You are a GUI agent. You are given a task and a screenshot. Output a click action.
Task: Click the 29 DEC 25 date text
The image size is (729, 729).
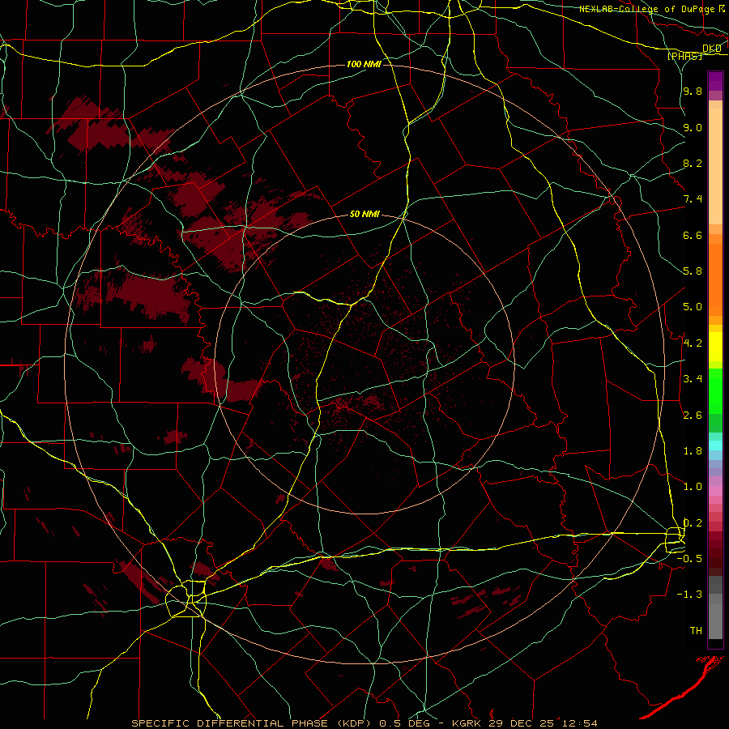[522, 723]
